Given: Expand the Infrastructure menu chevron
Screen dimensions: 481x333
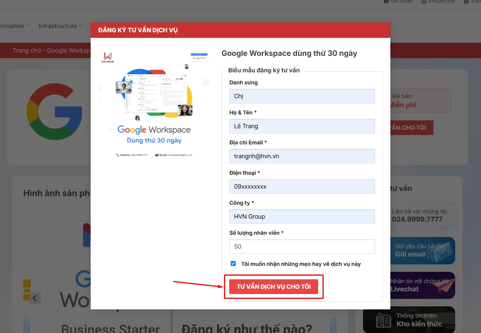Looking at the screenshot, I should click(x=80, y=26).
